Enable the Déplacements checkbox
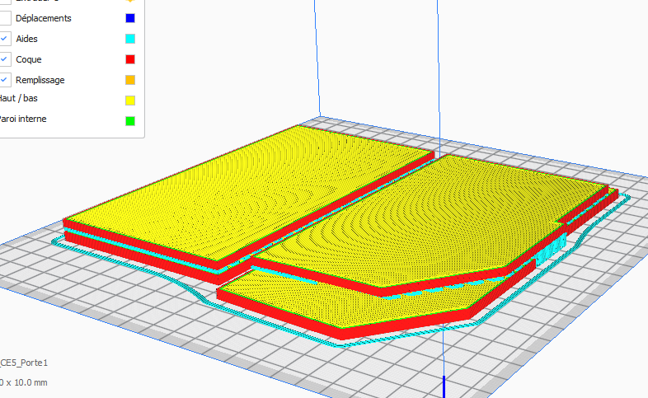 click(5, 18)
